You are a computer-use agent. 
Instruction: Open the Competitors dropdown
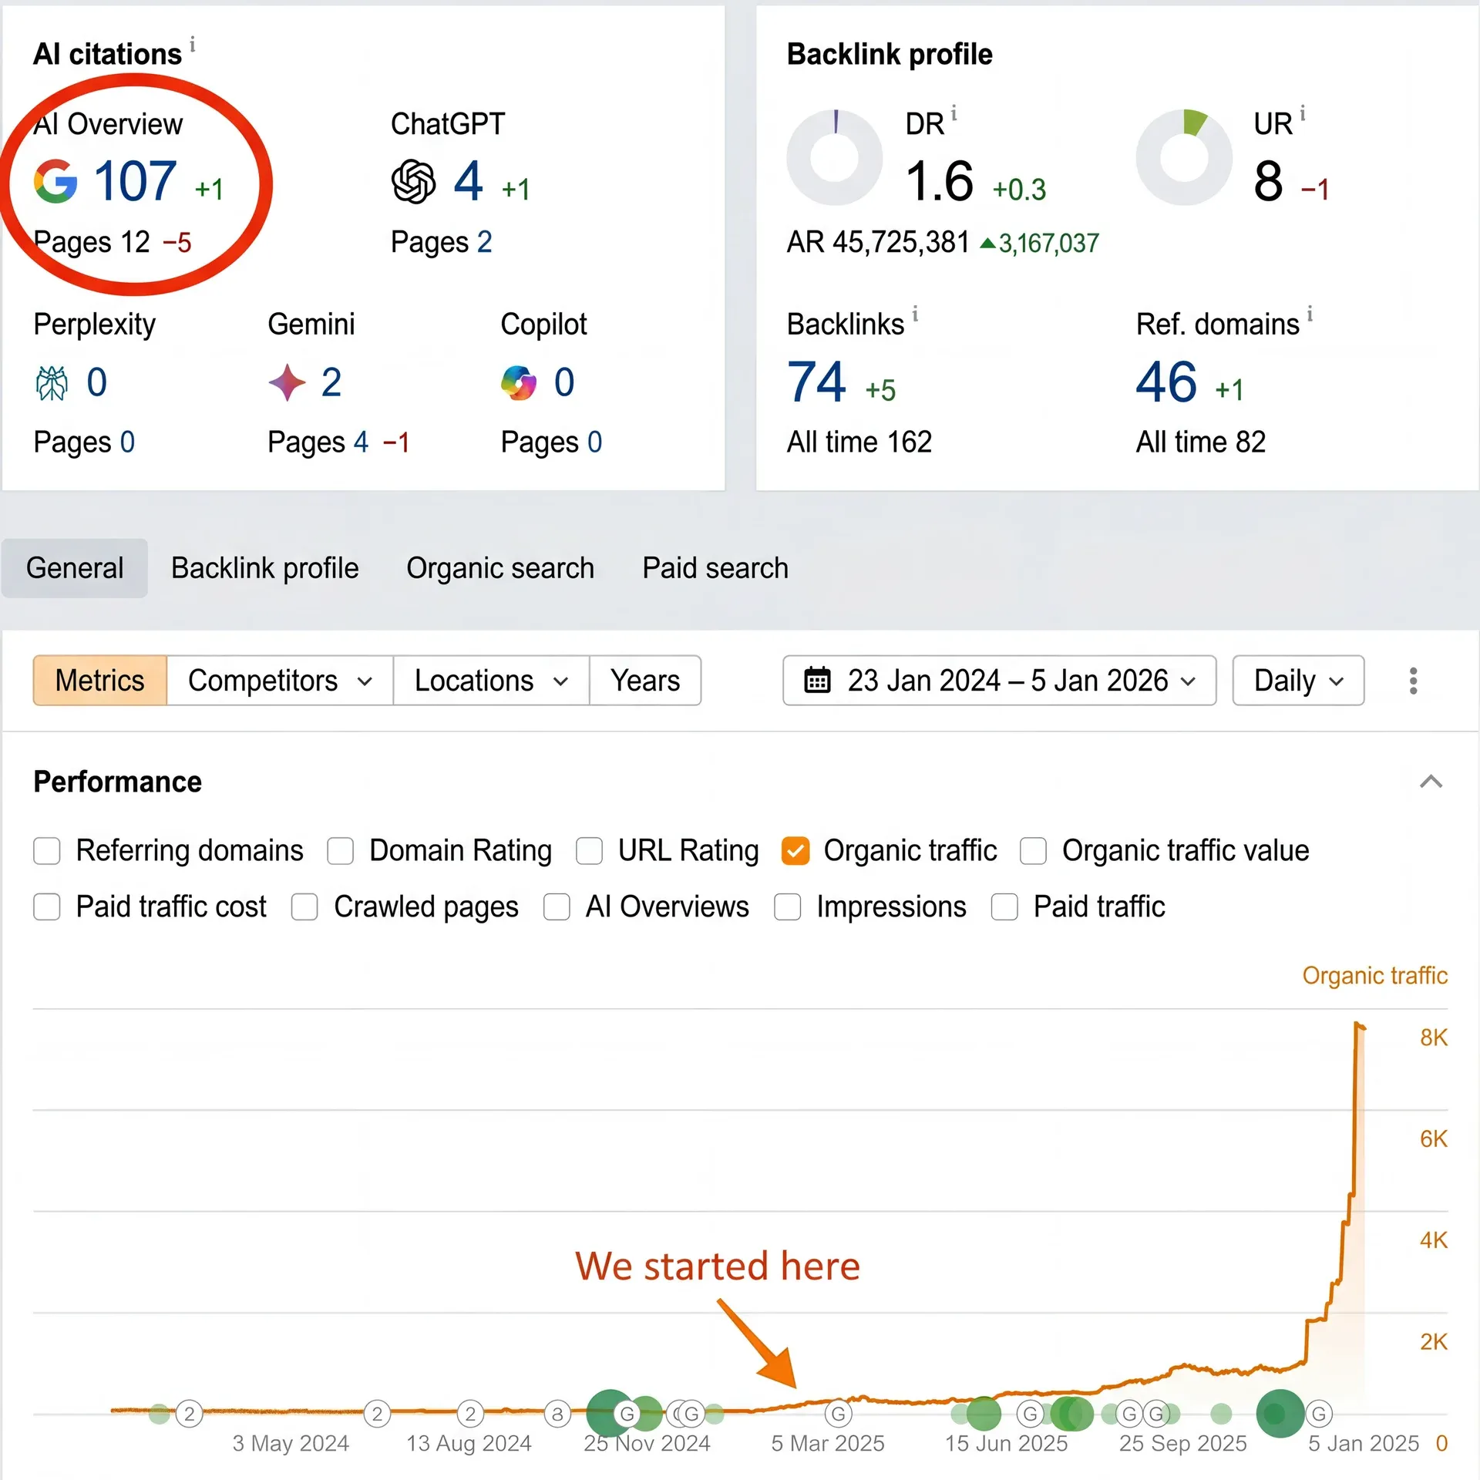click(x=280, y=681)
